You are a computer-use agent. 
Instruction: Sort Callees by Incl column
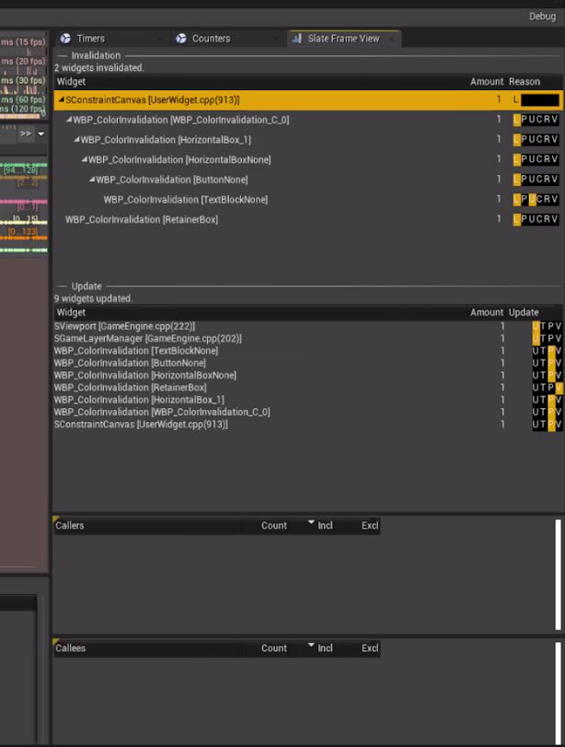(x=325, y=648)
